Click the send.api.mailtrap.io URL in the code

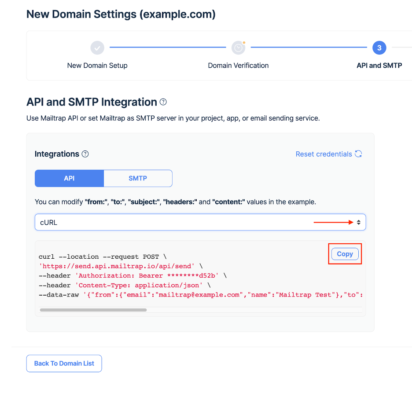(x=119, y=266)
